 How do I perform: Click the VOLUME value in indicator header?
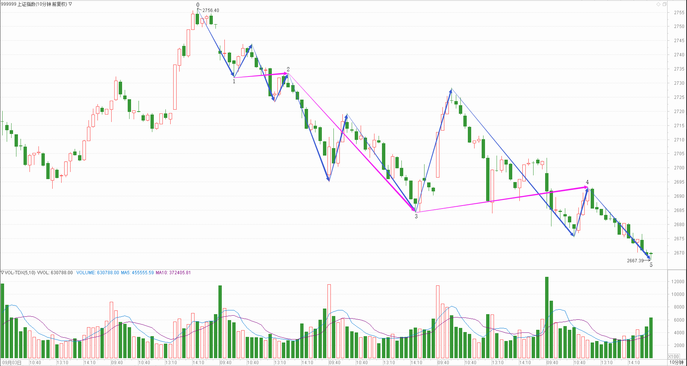coord(97,273)
